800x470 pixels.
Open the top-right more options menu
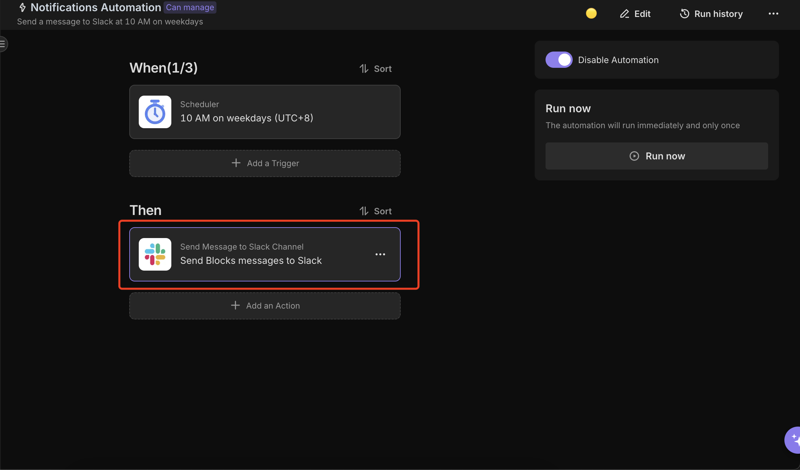click(x=773, y=14)
